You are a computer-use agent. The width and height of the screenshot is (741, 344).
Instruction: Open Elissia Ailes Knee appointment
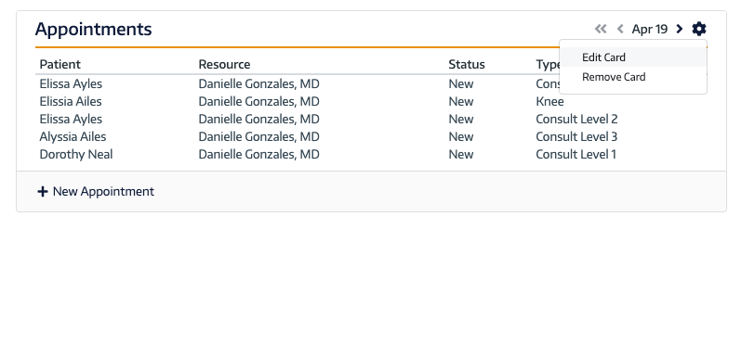tap(371, 102)
